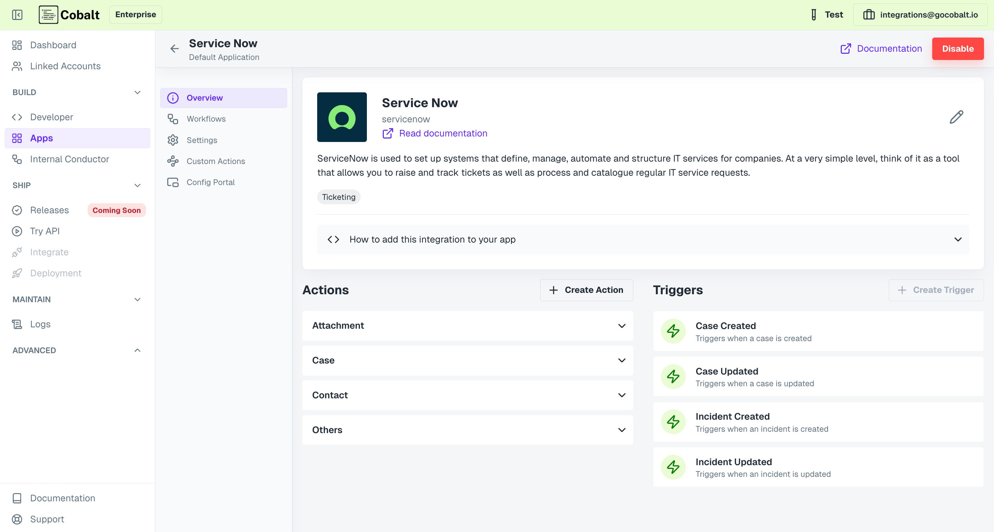Click the Developer code brackets icon

[x=17, y=117]
